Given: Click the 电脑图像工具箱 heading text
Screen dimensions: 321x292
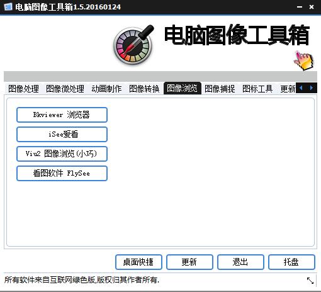Looking at the screenshot, I should pos(237,35).
